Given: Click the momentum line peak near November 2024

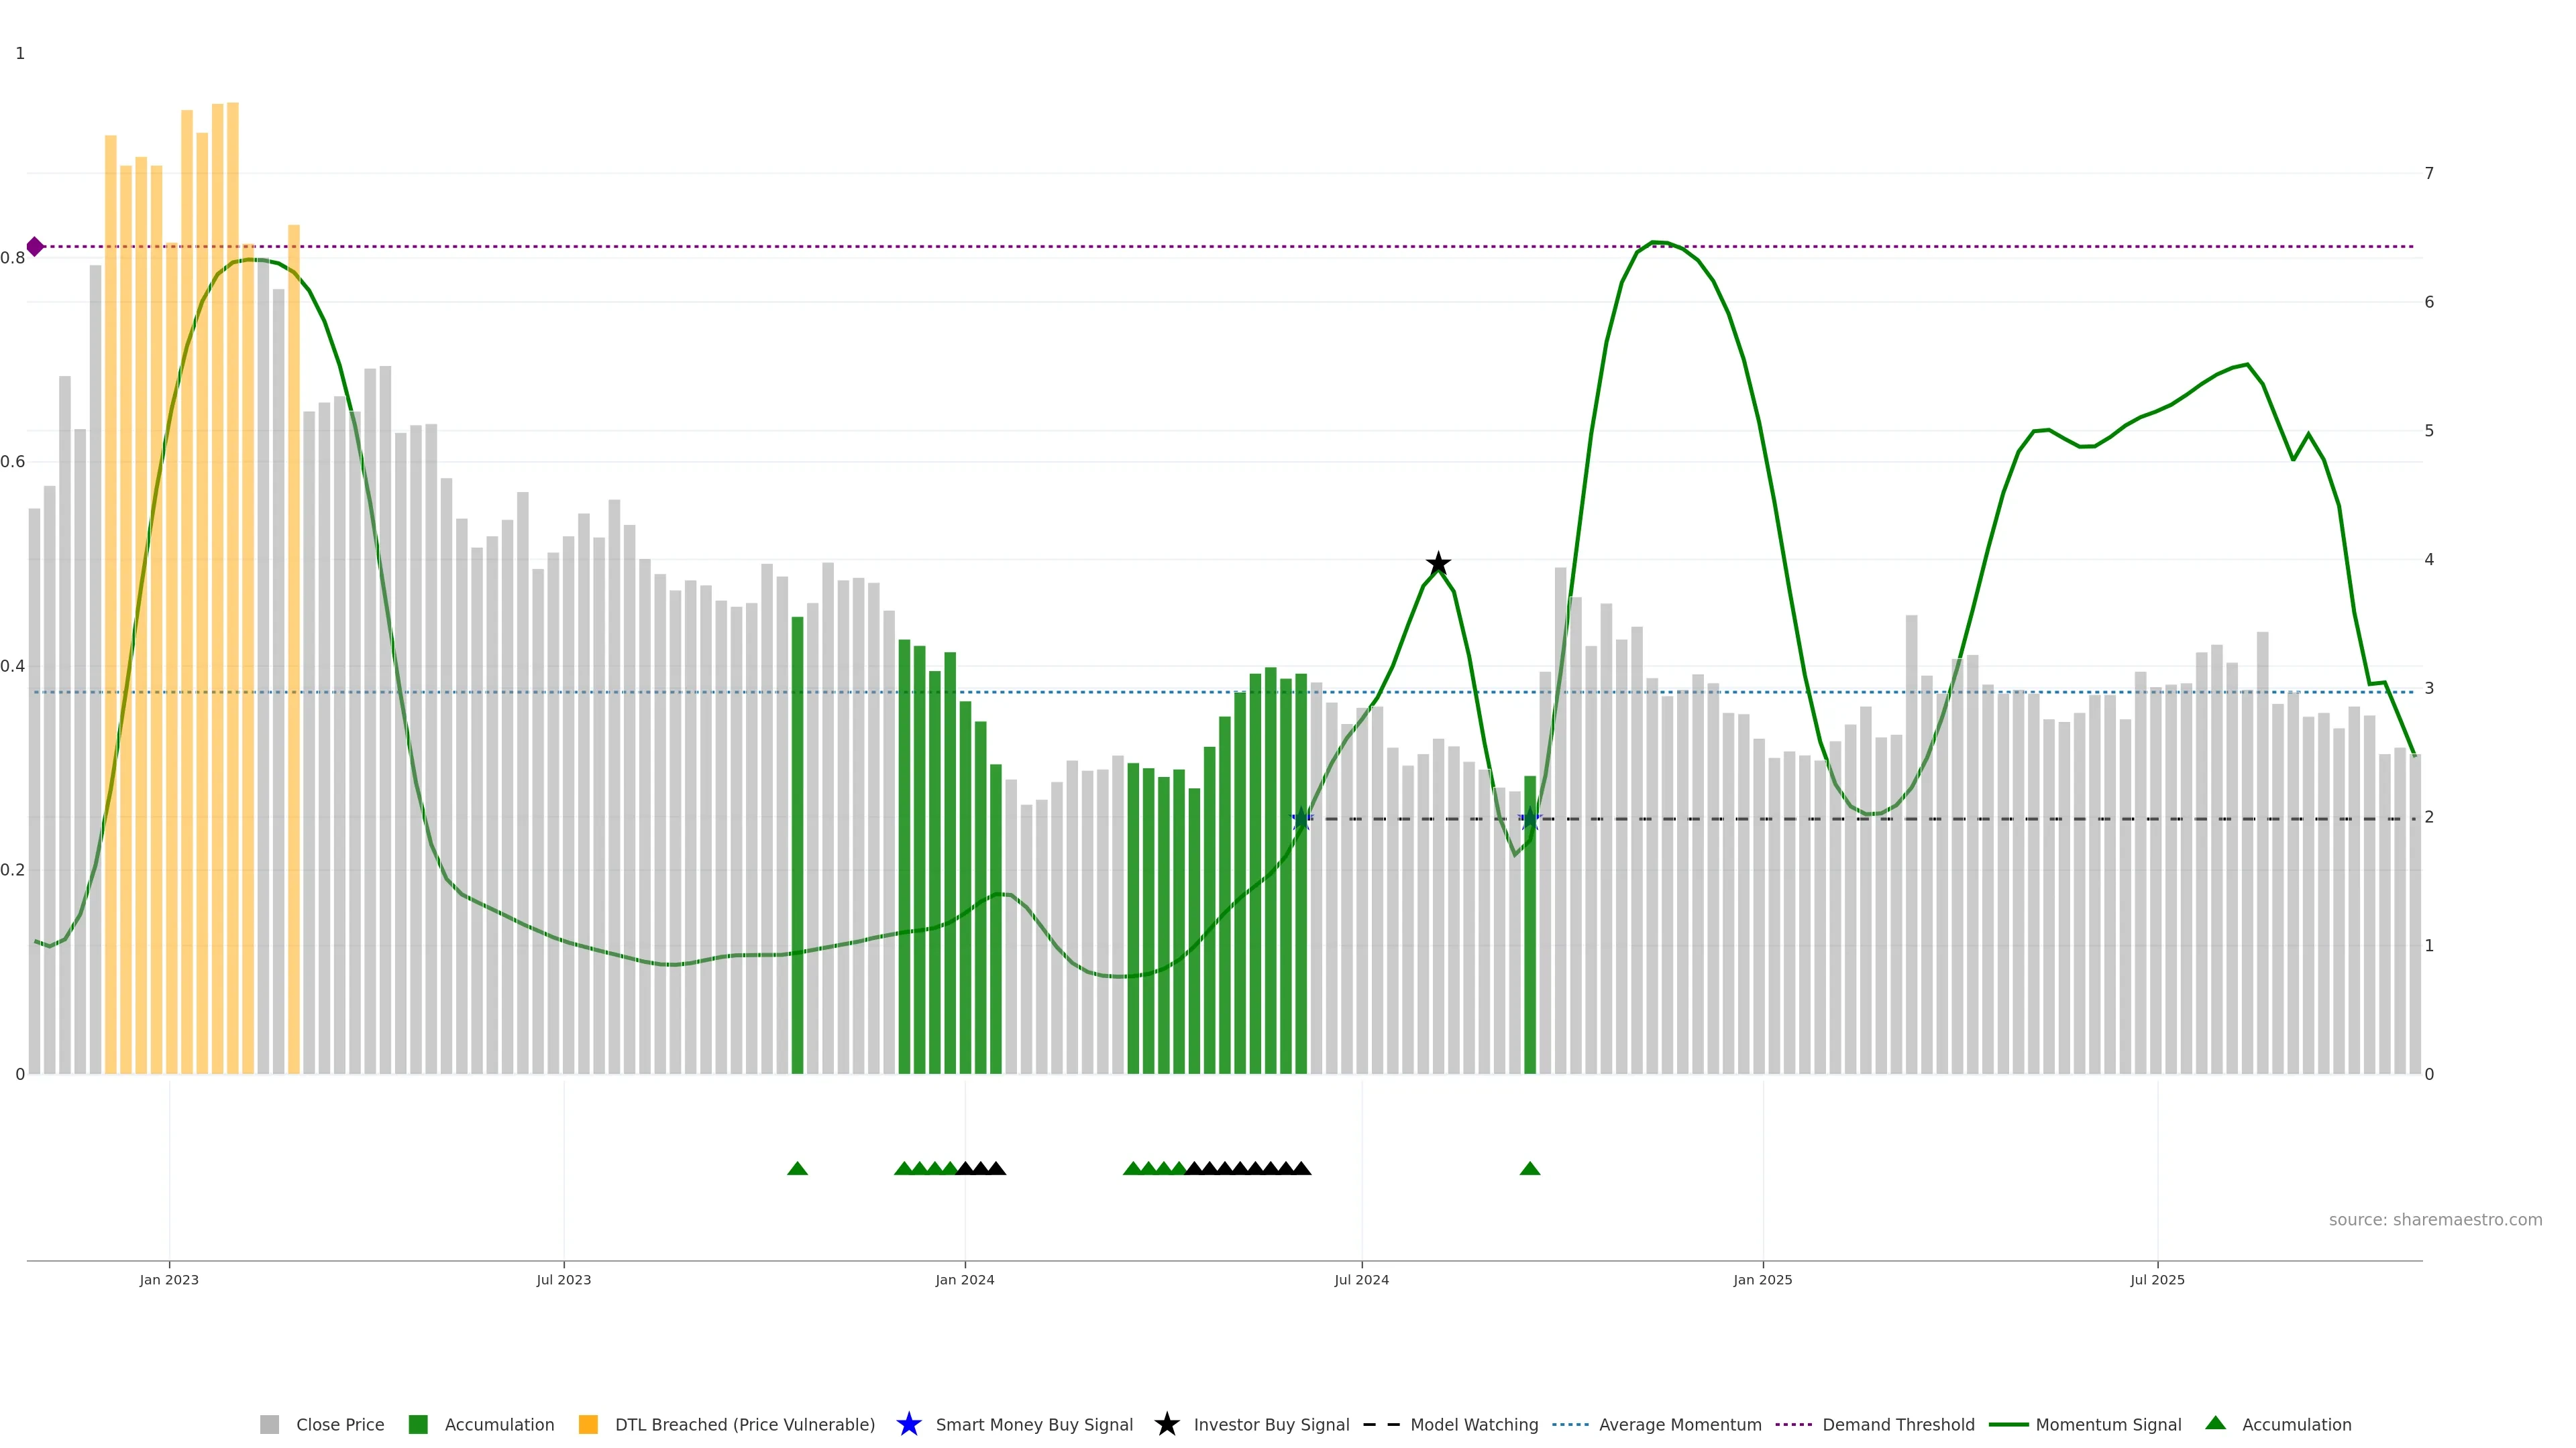Looking at the screenshot, I should click(1655, 243).
